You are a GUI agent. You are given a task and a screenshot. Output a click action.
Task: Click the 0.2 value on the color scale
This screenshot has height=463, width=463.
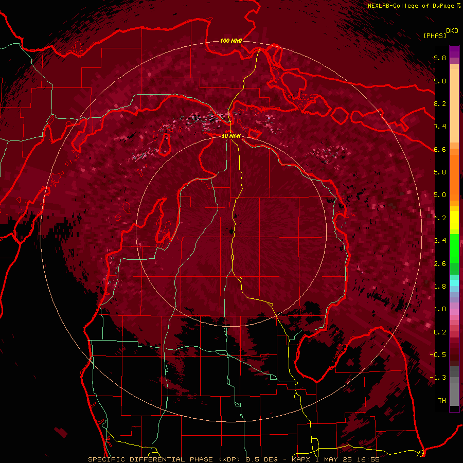(440, 332)
